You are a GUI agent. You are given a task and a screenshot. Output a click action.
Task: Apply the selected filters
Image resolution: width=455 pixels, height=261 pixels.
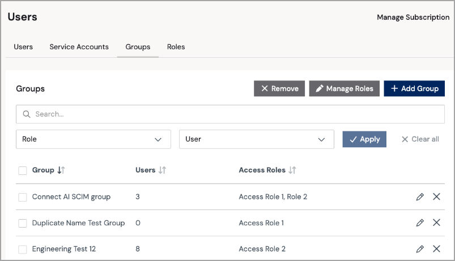point(364,139)
